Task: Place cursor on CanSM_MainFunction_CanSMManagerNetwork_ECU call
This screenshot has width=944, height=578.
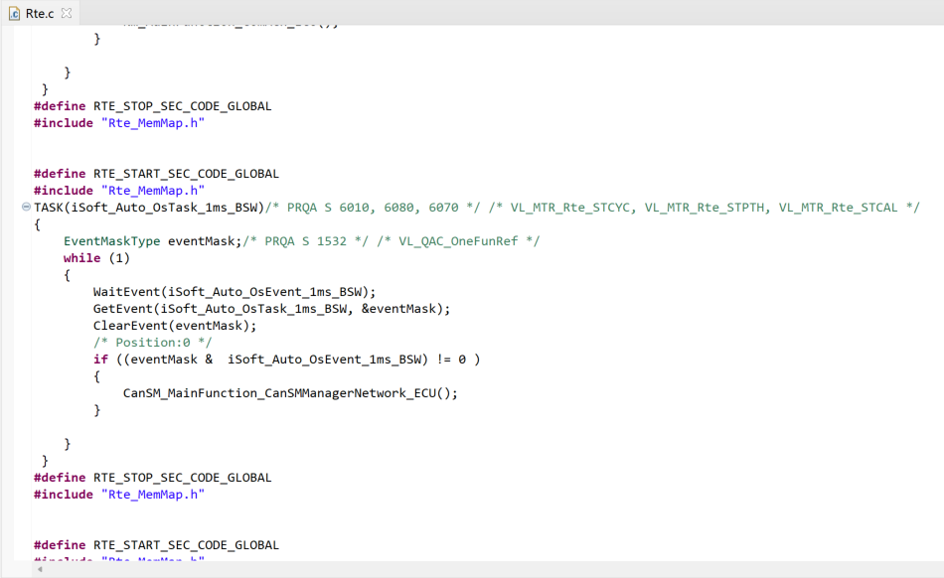Action: click(286, 393)
